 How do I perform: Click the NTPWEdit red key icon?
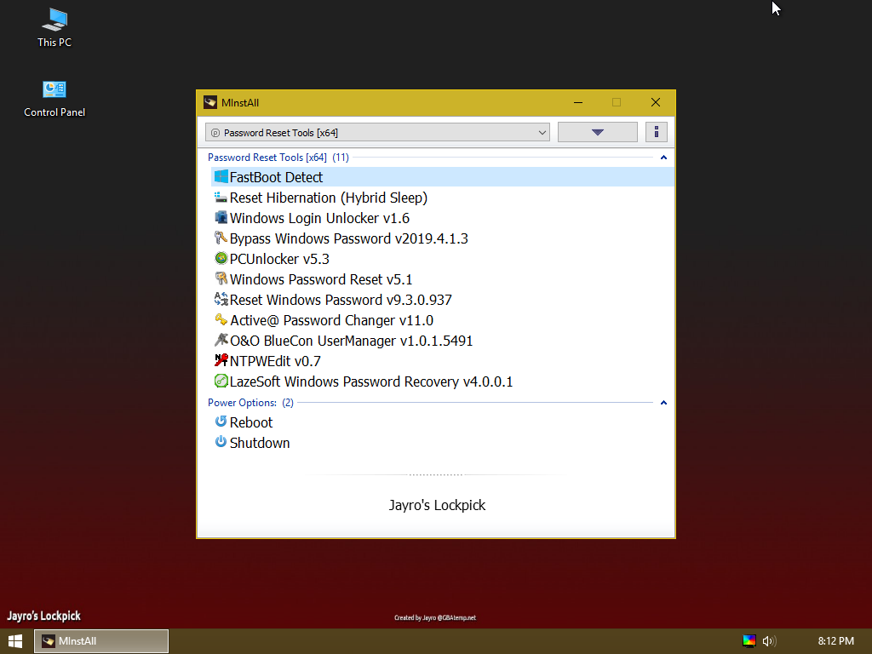[x=221, y=360]
